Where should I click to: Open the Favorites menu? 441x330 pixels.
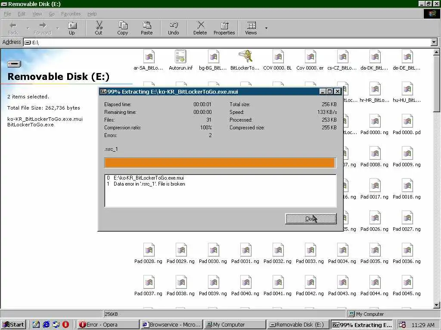[x=71, y=14]
